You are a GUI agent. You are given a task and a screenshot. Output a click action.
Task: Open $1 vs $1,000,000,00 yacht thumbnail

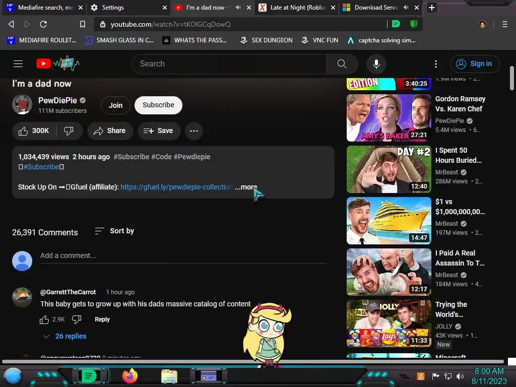(389, 221)
